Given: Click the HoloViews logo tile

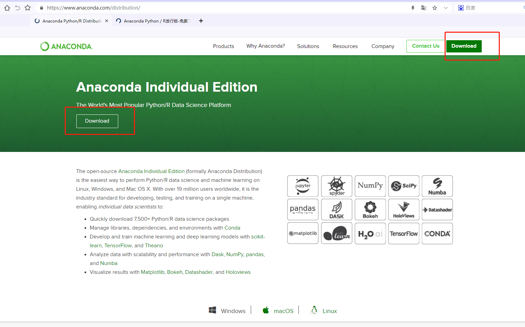Looking at the screenshot, I should coord(404,210).
